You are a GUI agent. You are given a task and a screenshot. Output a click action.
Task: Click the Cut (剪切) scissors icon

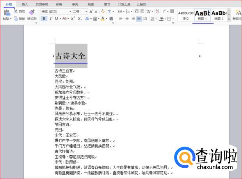pos(16,12)
